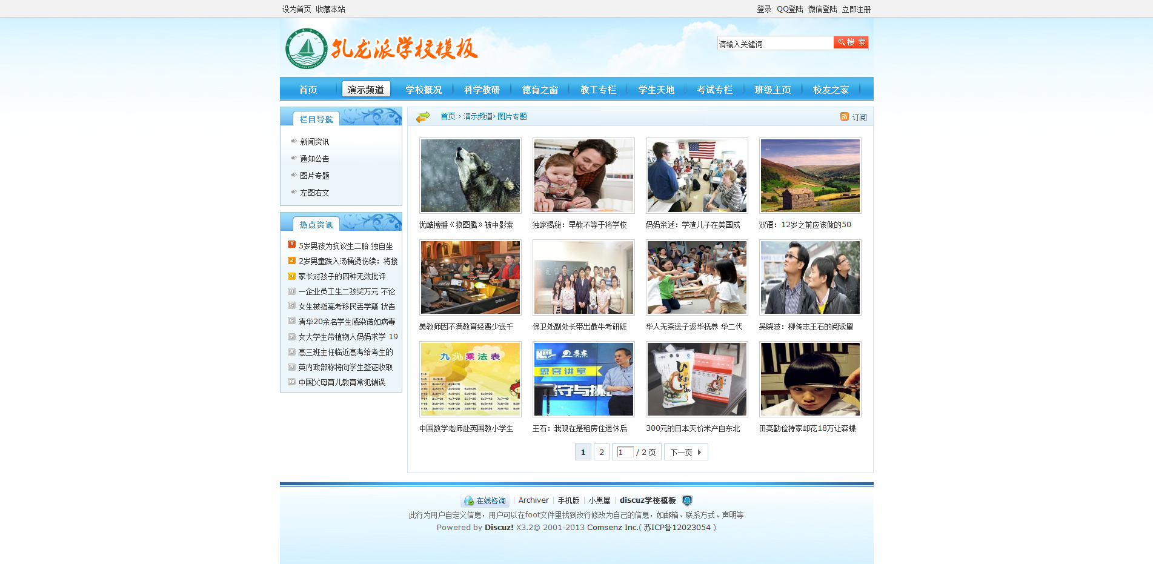Image resolution: width=1153 pixels, height=564 pixels.
Task: Click the orange RSS subscribe icon
Action: [844, 116]
